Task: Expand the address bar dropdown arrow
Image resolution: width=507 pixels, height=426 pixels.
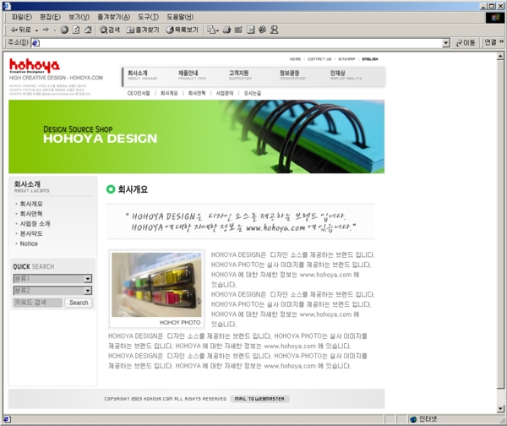Action: click(x=446, y=43)
